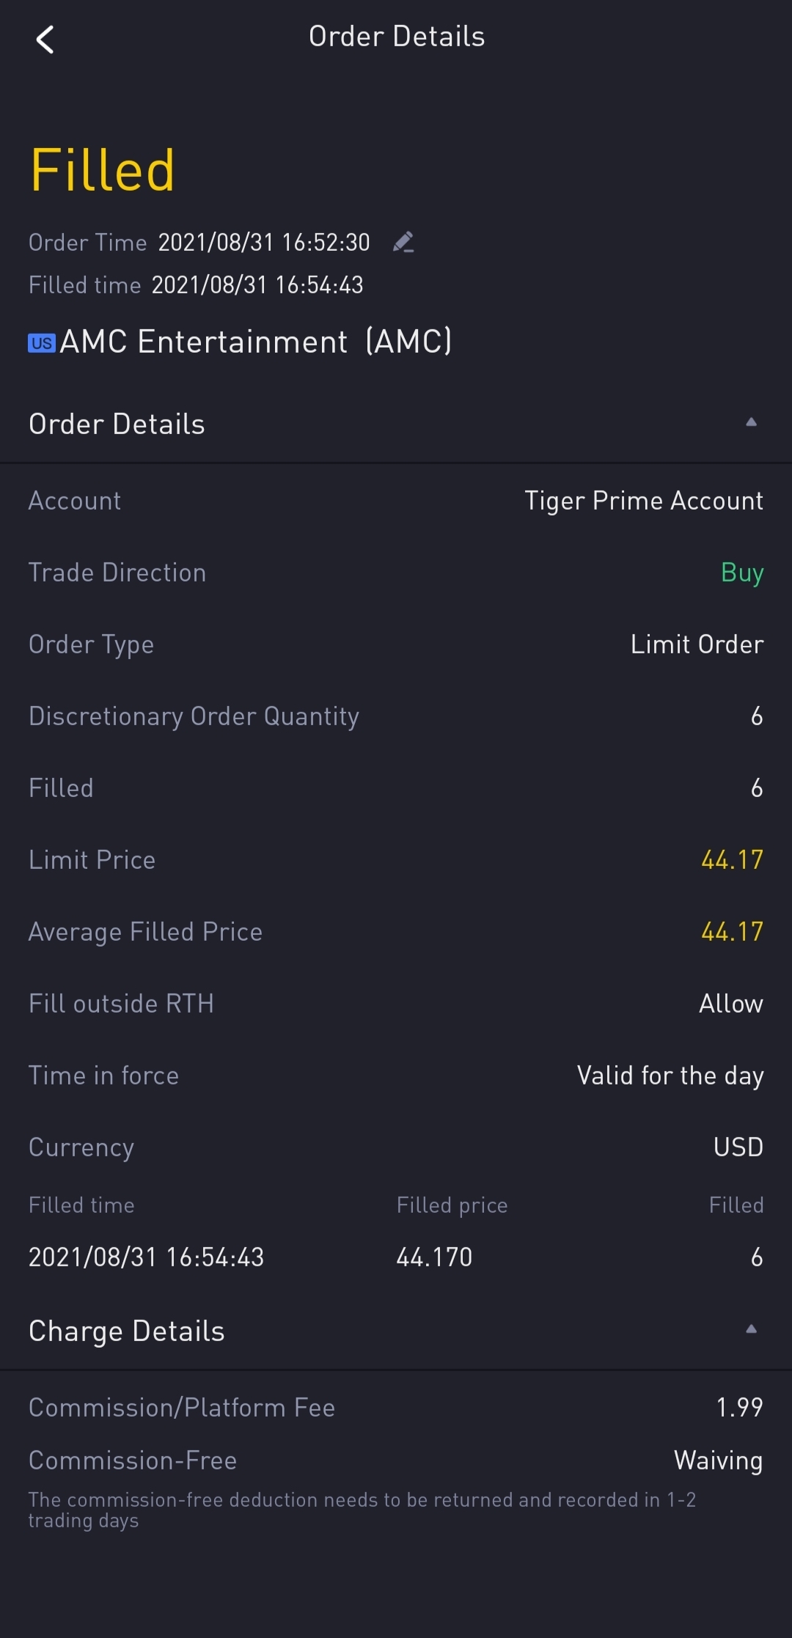Viewport: 792px width, 1638px height.
Task: Tap the green Buy trade direction
Action: pyautogui.click(x=742, y=573)
